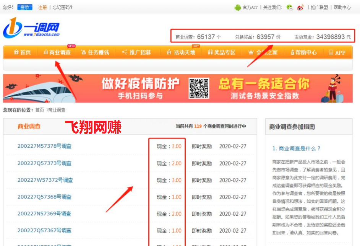This screenshot has width=360, height=246.
Task: Click the Android official APP icon
Action: point(238,7)
